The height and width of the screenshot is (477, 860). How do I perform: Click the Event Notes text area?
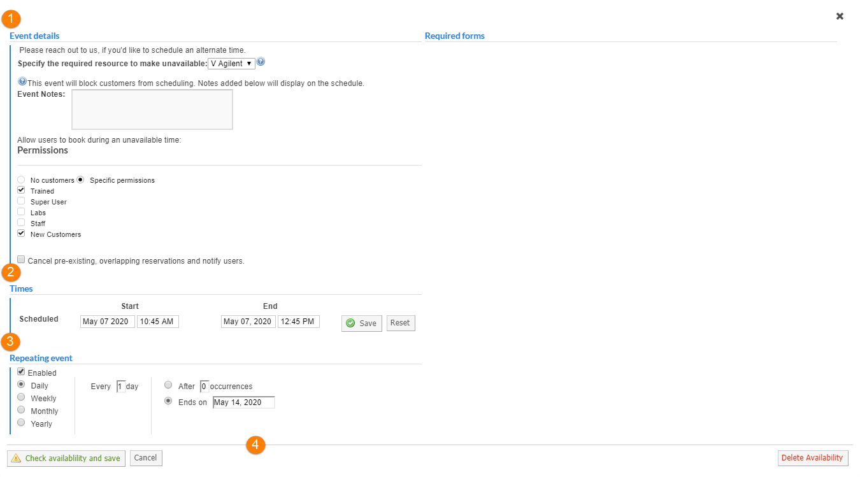point(152,110)
